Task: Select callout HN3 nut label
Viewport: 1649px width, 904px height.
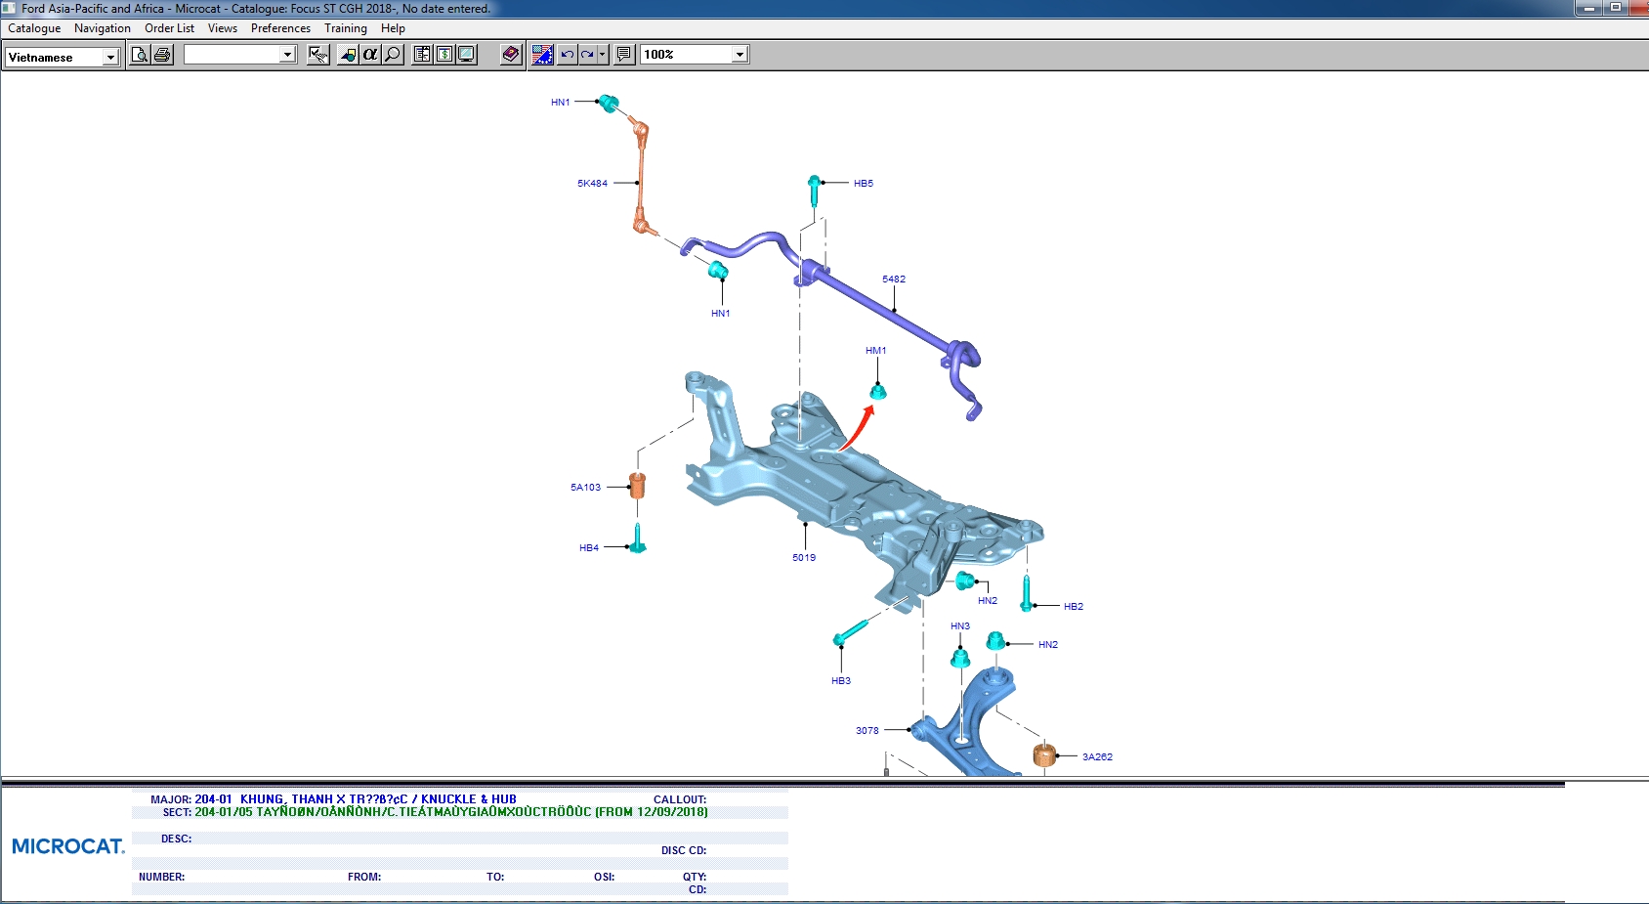Action: pos(960,625)
